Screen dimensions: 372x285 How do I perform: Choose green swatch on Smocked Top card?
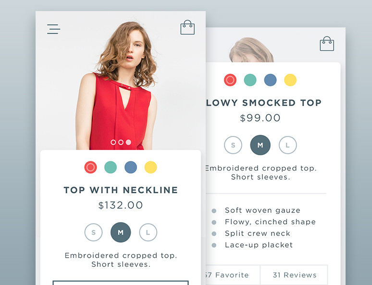[250, 80]
